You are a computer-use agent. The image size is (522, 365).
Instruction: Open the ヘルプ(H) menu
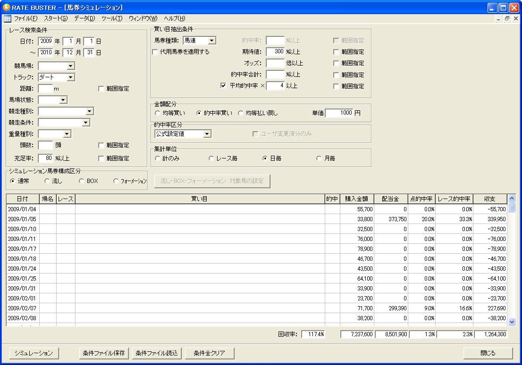[175, 18]
